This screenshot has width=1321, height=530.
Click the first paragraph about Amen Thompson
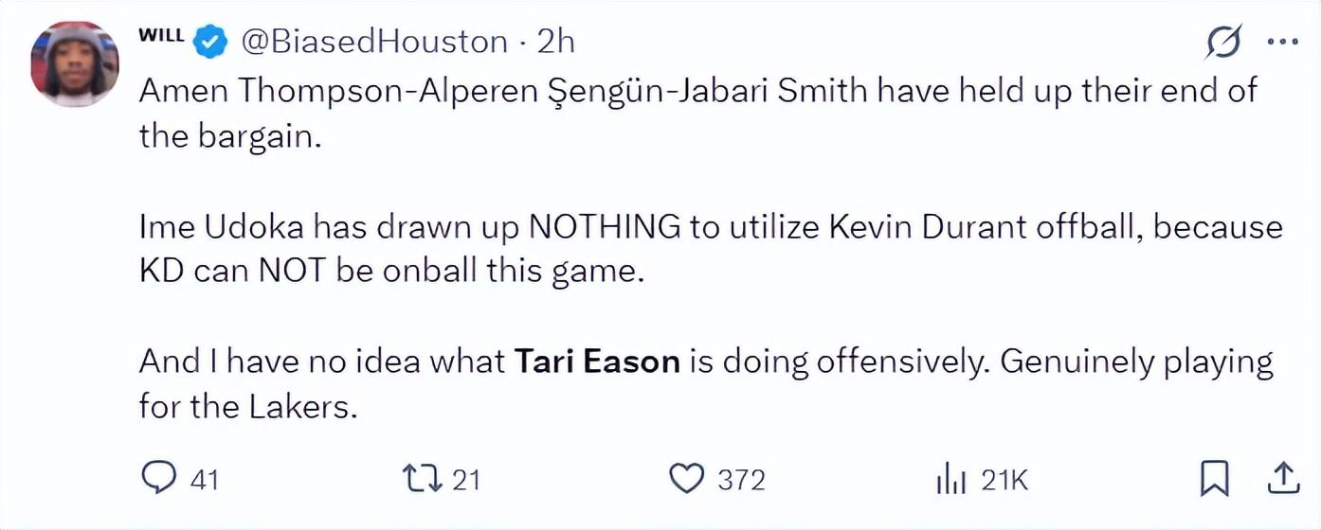pyautogui.click(x=697, y=91)
